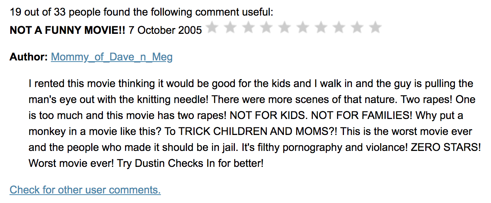
Task: Choose the fourth rating star
Action: [x=266, y=27]
